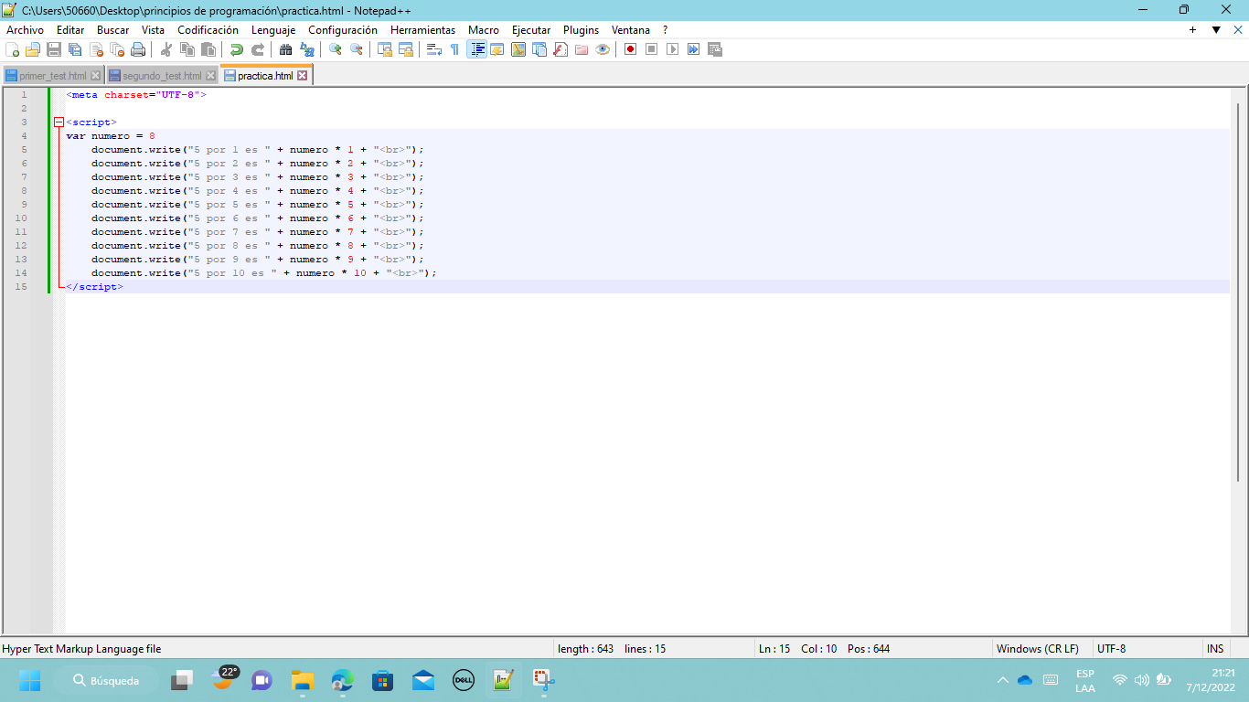Click Windows (CR LF) in status bar

(1038, 649)
